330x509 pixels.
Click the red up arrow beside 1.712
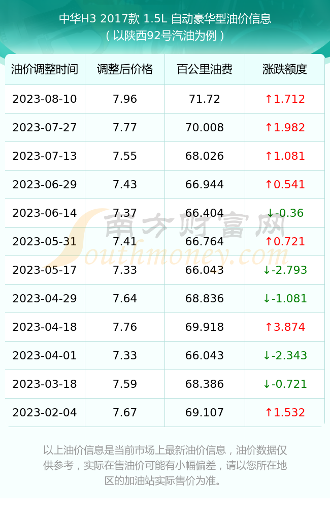[x=269, y=99]
